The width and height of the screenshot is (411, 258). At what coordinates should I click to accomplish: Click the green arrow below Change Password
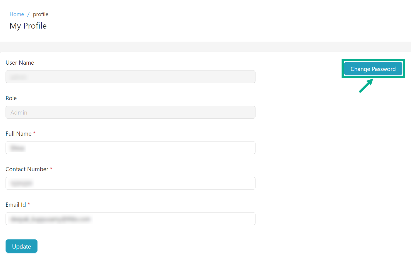(x=366, y=86)
